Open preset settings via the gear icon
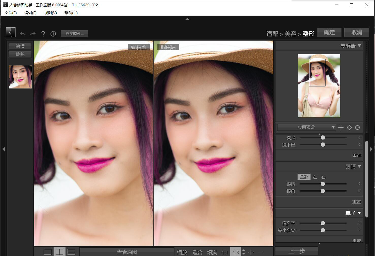Viewport: 375px width, 256px height. (349, 127)
